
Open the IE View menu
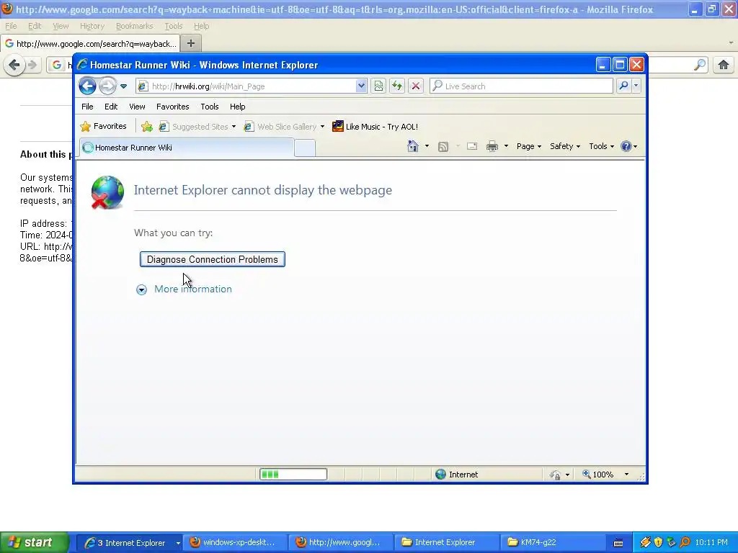click(x=137, y=107)
